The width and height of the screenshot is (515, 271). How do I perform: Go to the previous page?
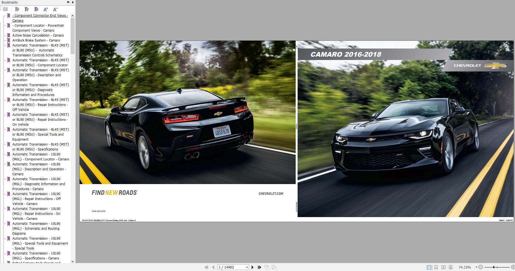point(213,267)
